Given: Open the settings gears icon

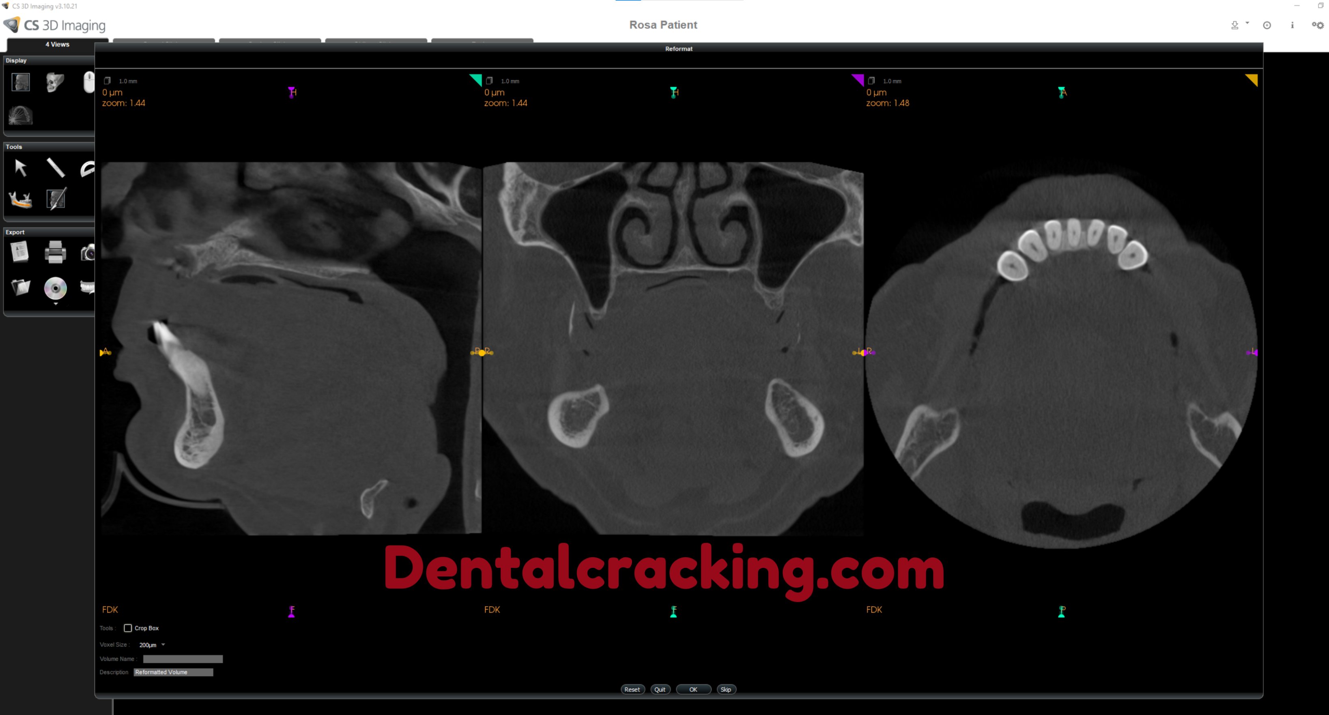Looking at the screenshot, I should click(1318, 25).
